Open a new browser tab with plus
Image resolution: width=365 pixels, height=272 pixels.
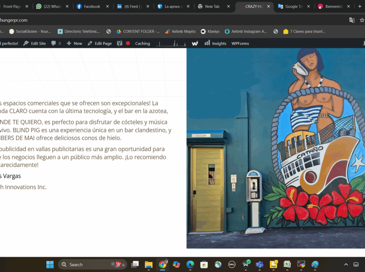coord(359,7)
